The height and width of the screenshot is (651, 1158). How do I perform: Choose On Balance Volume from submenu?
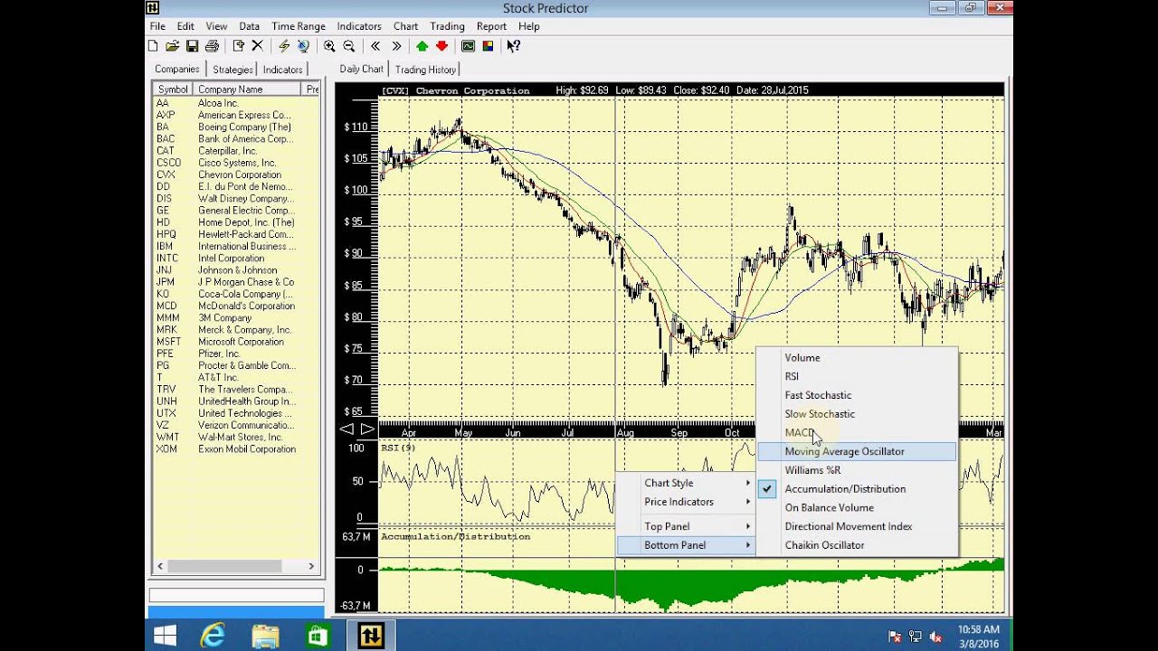coord(857,508)
